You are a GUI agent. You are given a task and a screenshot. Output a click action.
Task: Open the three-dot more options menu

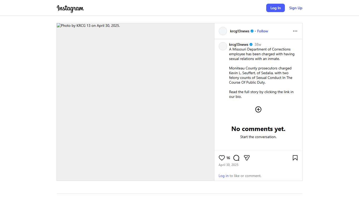[295, 31]
